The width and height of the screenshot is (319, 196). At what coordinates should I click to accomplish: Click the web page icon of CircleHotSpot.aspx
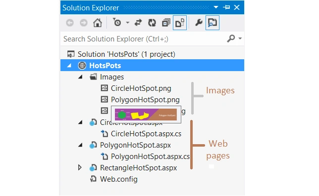coord(93,122)
